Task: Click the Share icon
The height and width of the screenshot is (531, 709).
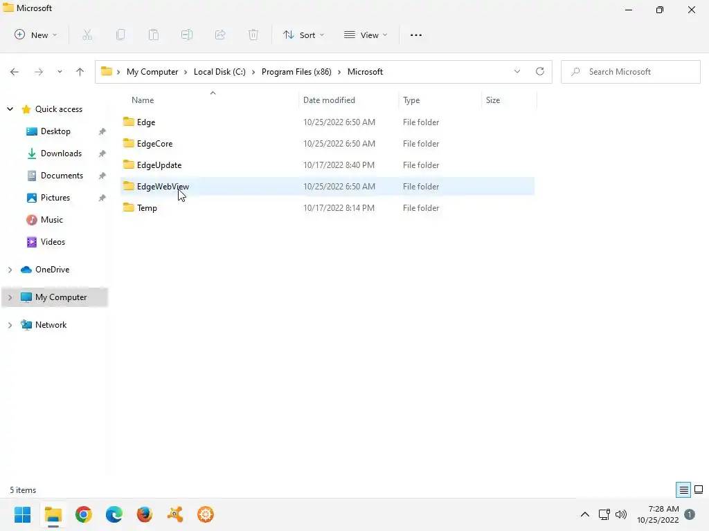Action: coord(220,35)
